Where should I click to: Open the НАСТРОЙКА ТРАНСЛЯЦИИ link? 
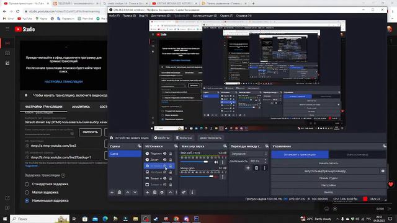63,82
